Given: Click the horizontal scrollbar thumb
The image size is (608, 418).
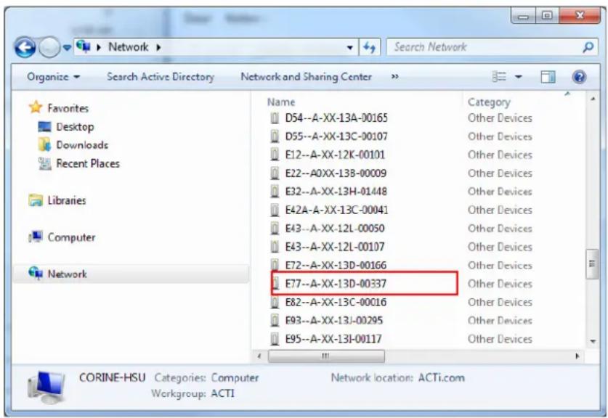Looking at the screenshot, I should (x=326, y=356).
